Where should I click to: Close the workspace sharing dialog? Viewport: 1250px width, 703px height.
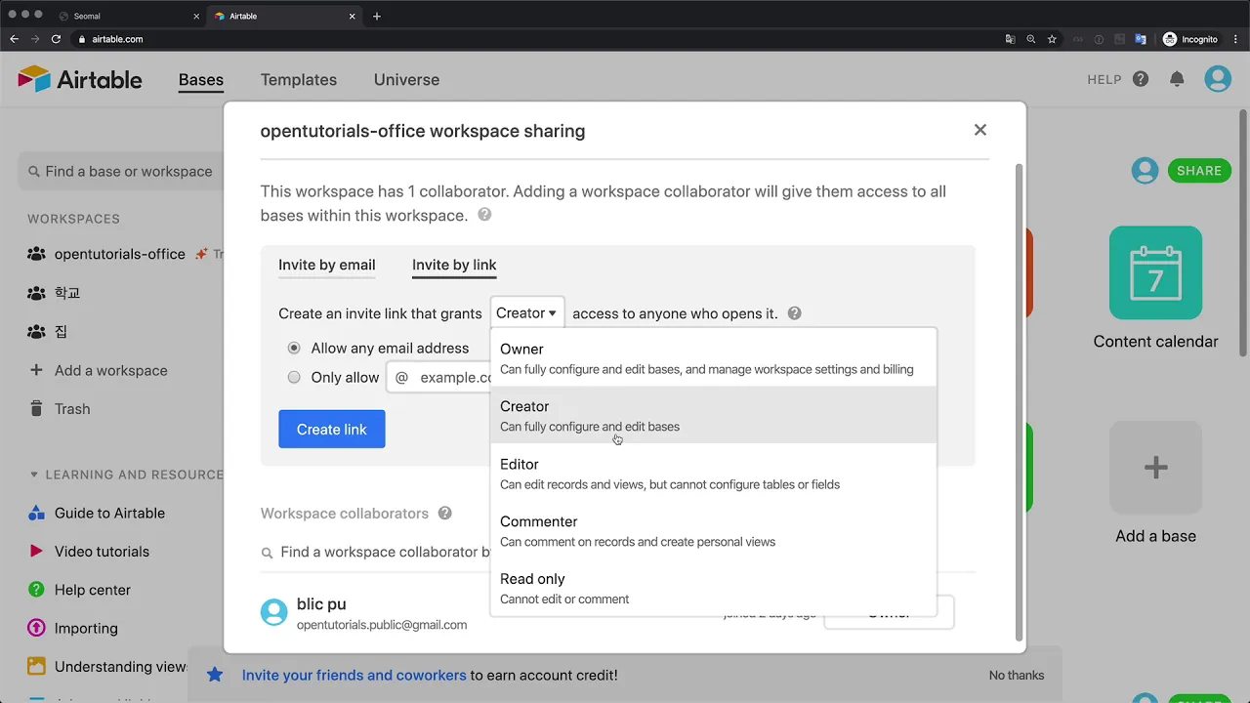(980, 130)
